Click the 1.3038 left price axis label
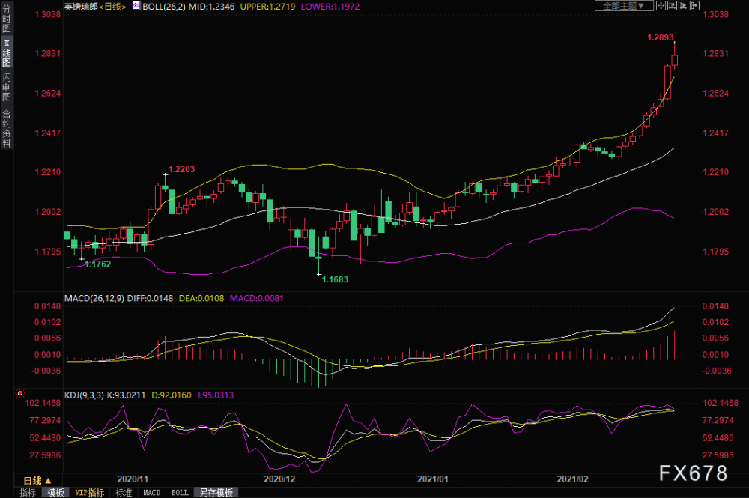This screenshot has height=498, width=749. point(48,14)
